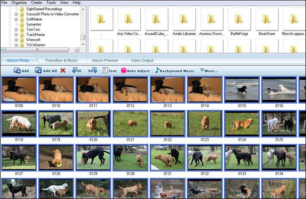This screenshot has width=306, height=199.
Task: Rotate right with the second 90 arrow icon
Action: coord(95,70)
